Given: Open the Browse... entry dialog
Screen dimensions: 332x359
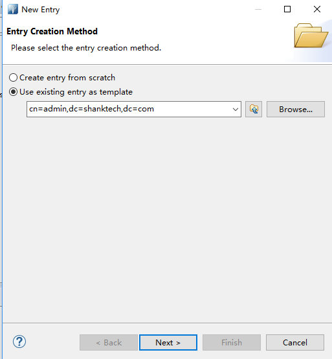Looking at the screenshot, I should 295,110.
